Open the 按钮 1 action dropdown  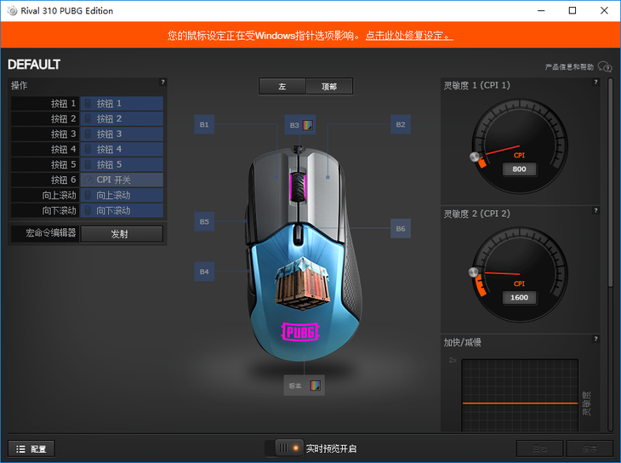click(122, 104)
